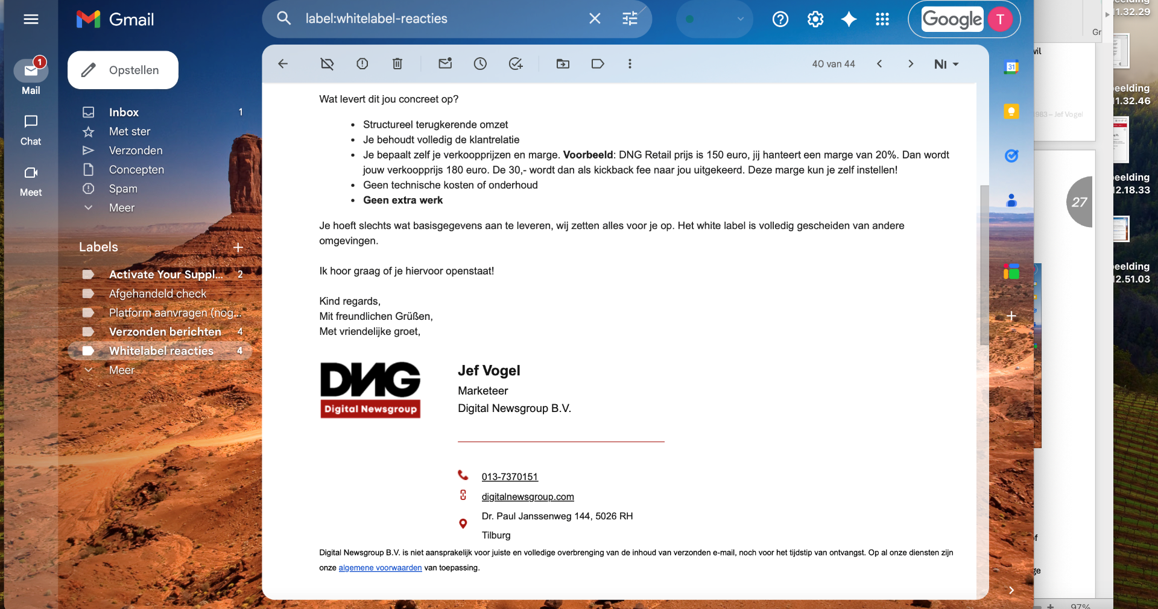
Task: Open the algemene voorwaarden link
Action: coord(380,567)
